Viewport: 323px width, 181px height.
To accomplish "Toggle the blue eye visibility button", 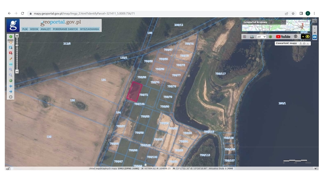I will pyautogui.click(x=314, y=37).
